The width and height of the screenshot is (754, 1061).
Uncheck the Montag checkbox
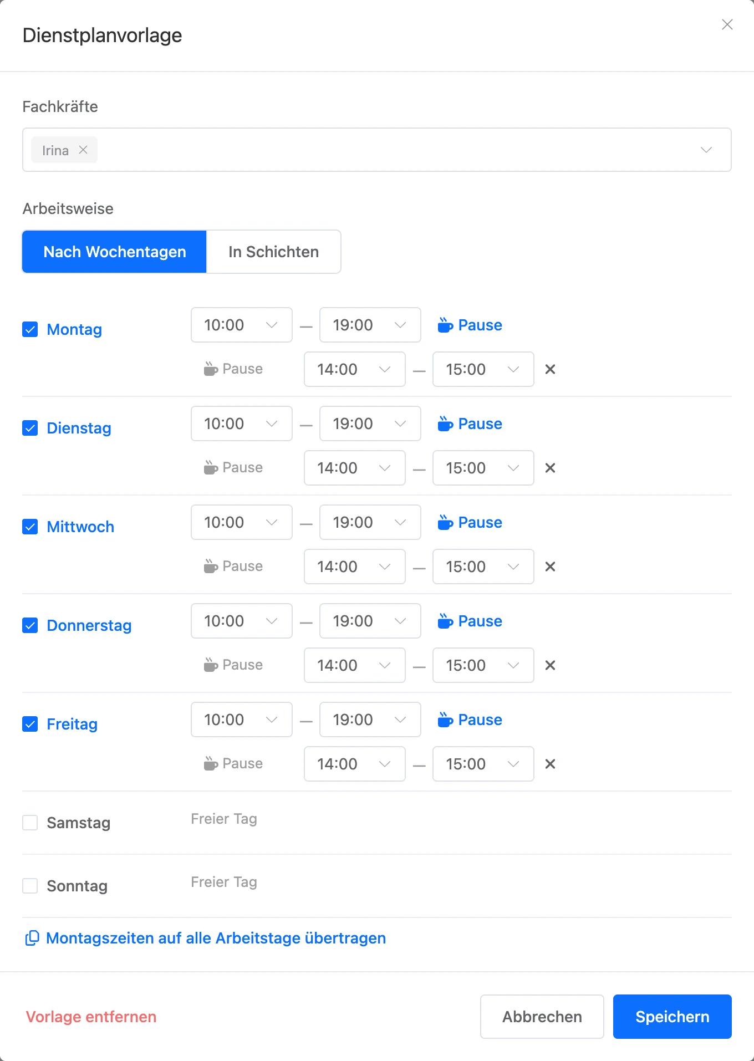[x=30, y=329]
